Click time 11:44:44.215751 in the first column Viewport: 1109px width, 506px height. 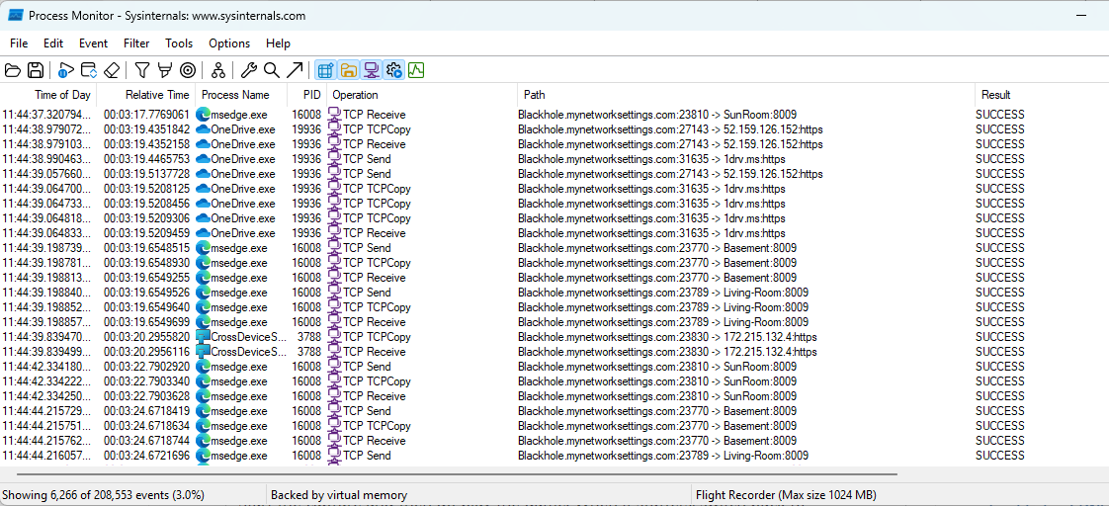click(46, 426)
